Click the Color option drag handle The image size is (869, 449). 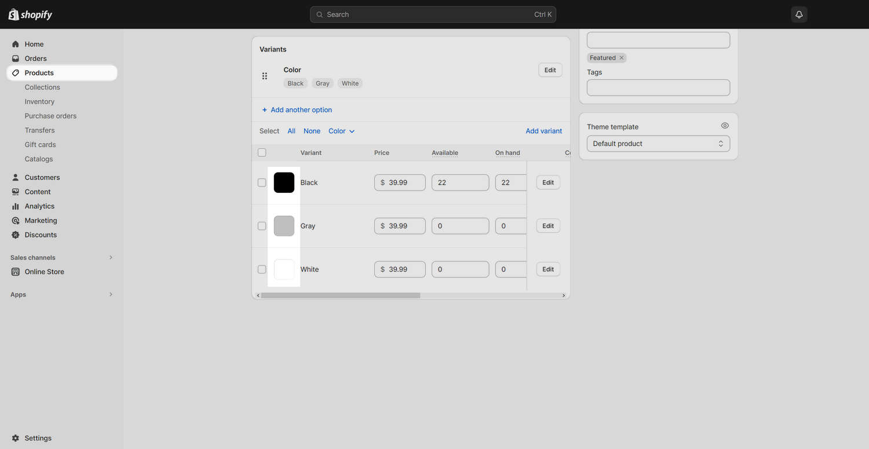(x=265, y=76)
